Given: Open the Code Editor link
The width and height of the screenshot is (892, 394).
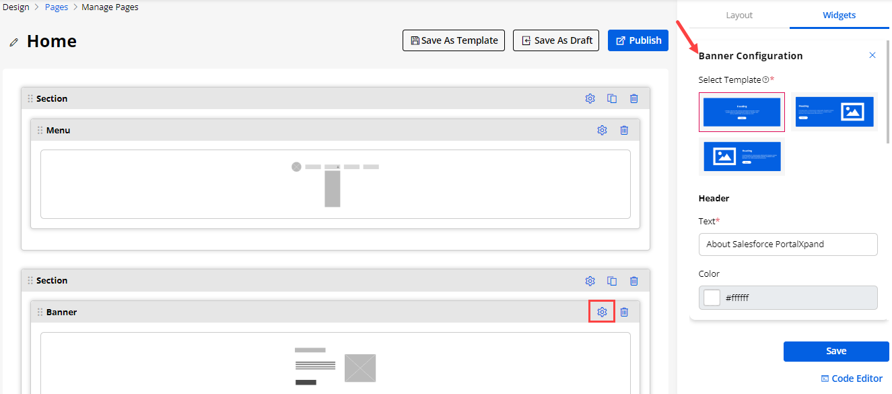Looking at the screenshot, I should [x=852, y=379].
